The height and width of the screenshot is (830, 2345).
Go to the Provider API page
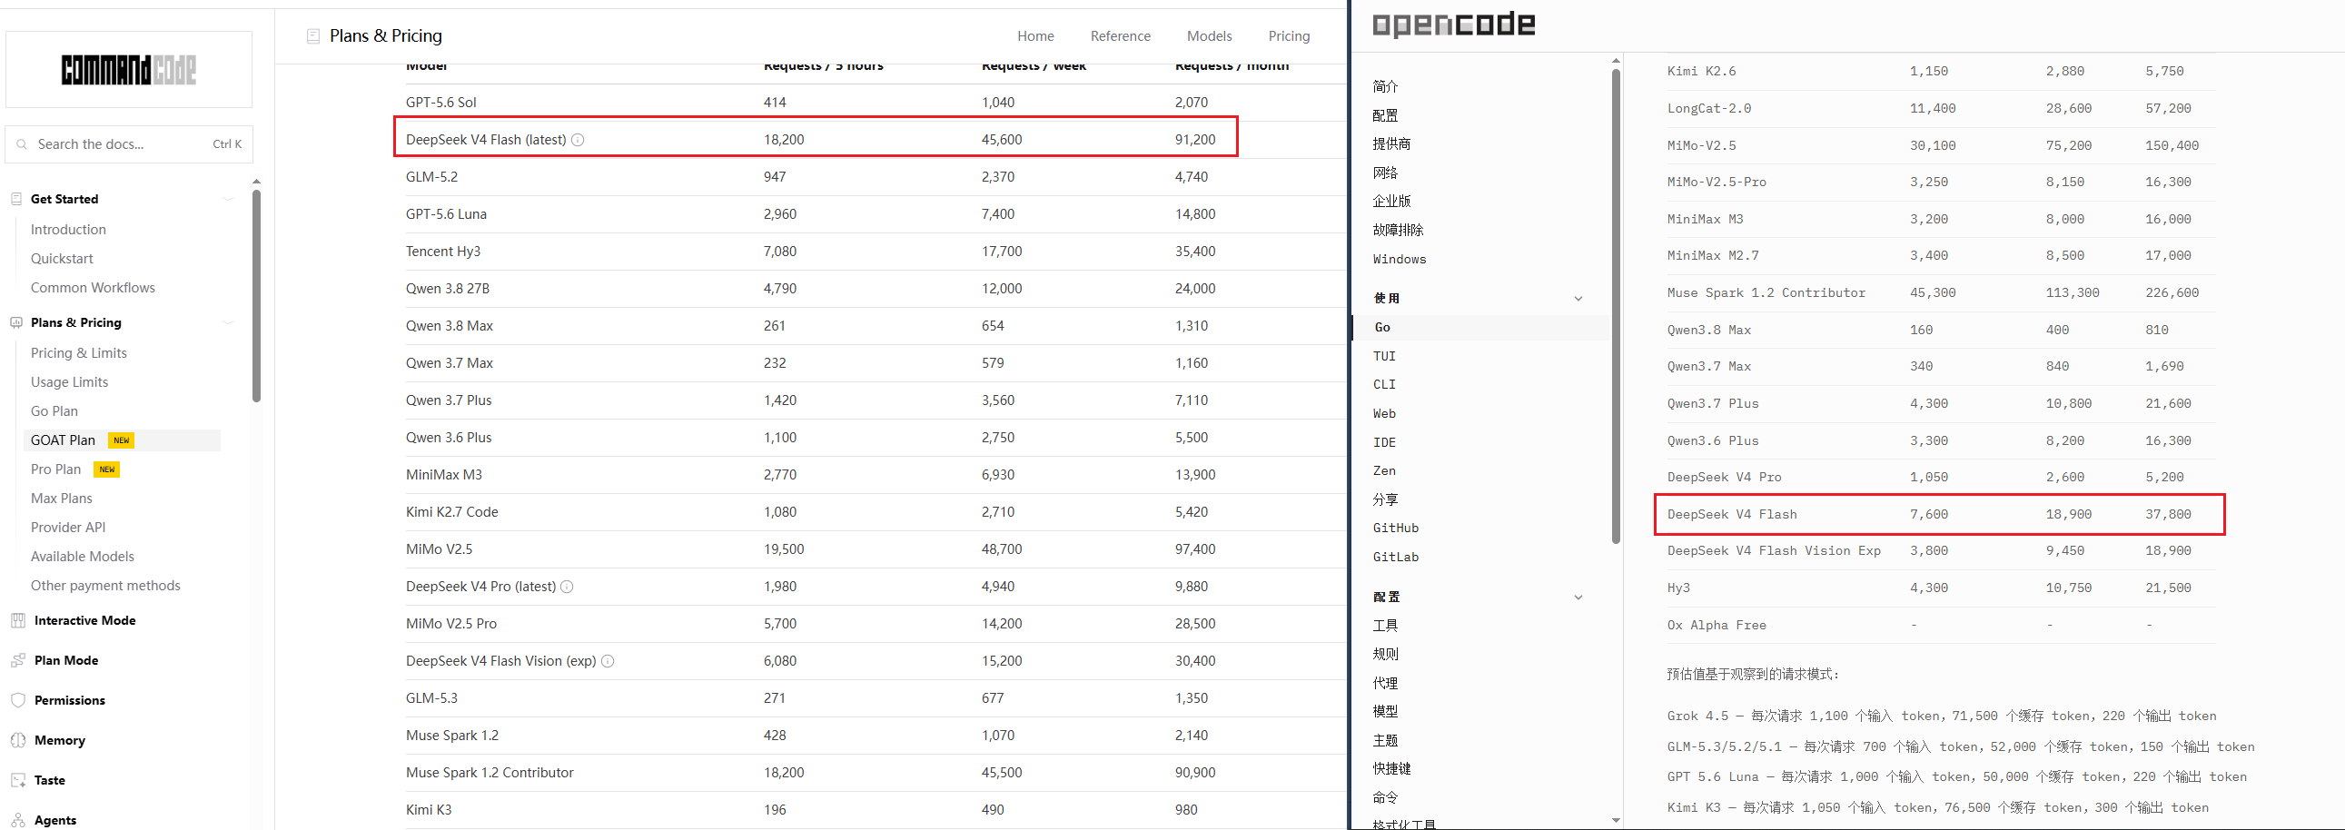coord(68,528)
